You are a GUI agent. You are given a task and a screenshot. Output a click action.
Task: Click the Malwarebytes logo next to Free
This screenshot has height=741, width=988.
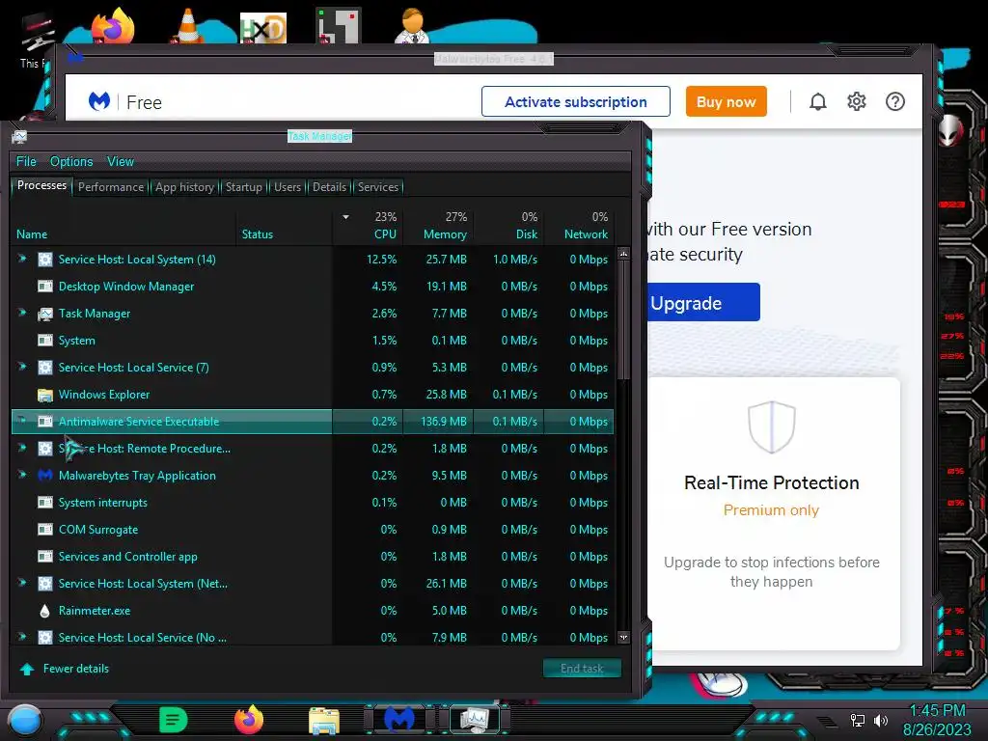tap(99, 101)
